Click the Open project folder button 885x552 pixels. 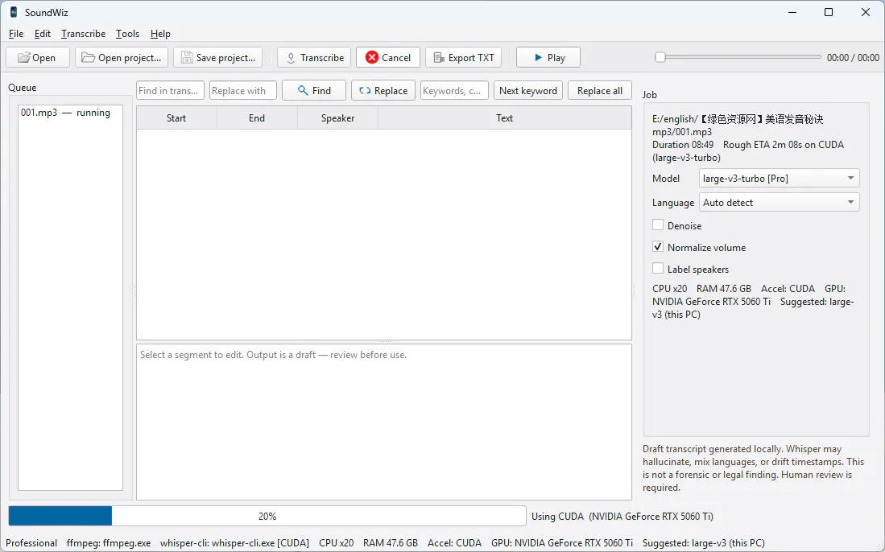click(x=122, y=57)
